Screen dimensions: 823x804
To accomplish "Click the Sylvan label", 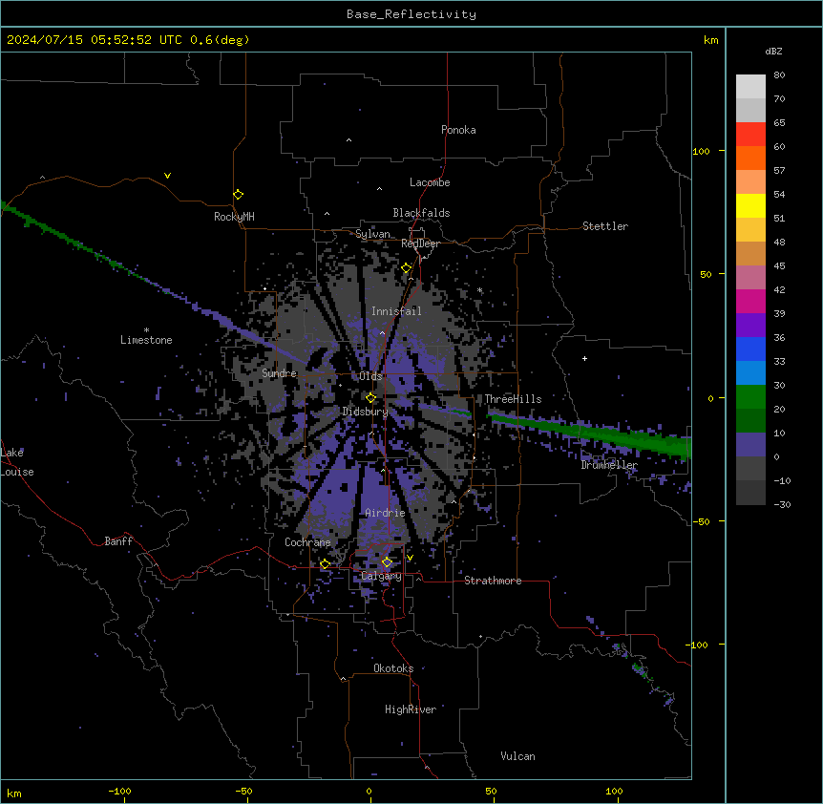I will (x=372, y=234).
